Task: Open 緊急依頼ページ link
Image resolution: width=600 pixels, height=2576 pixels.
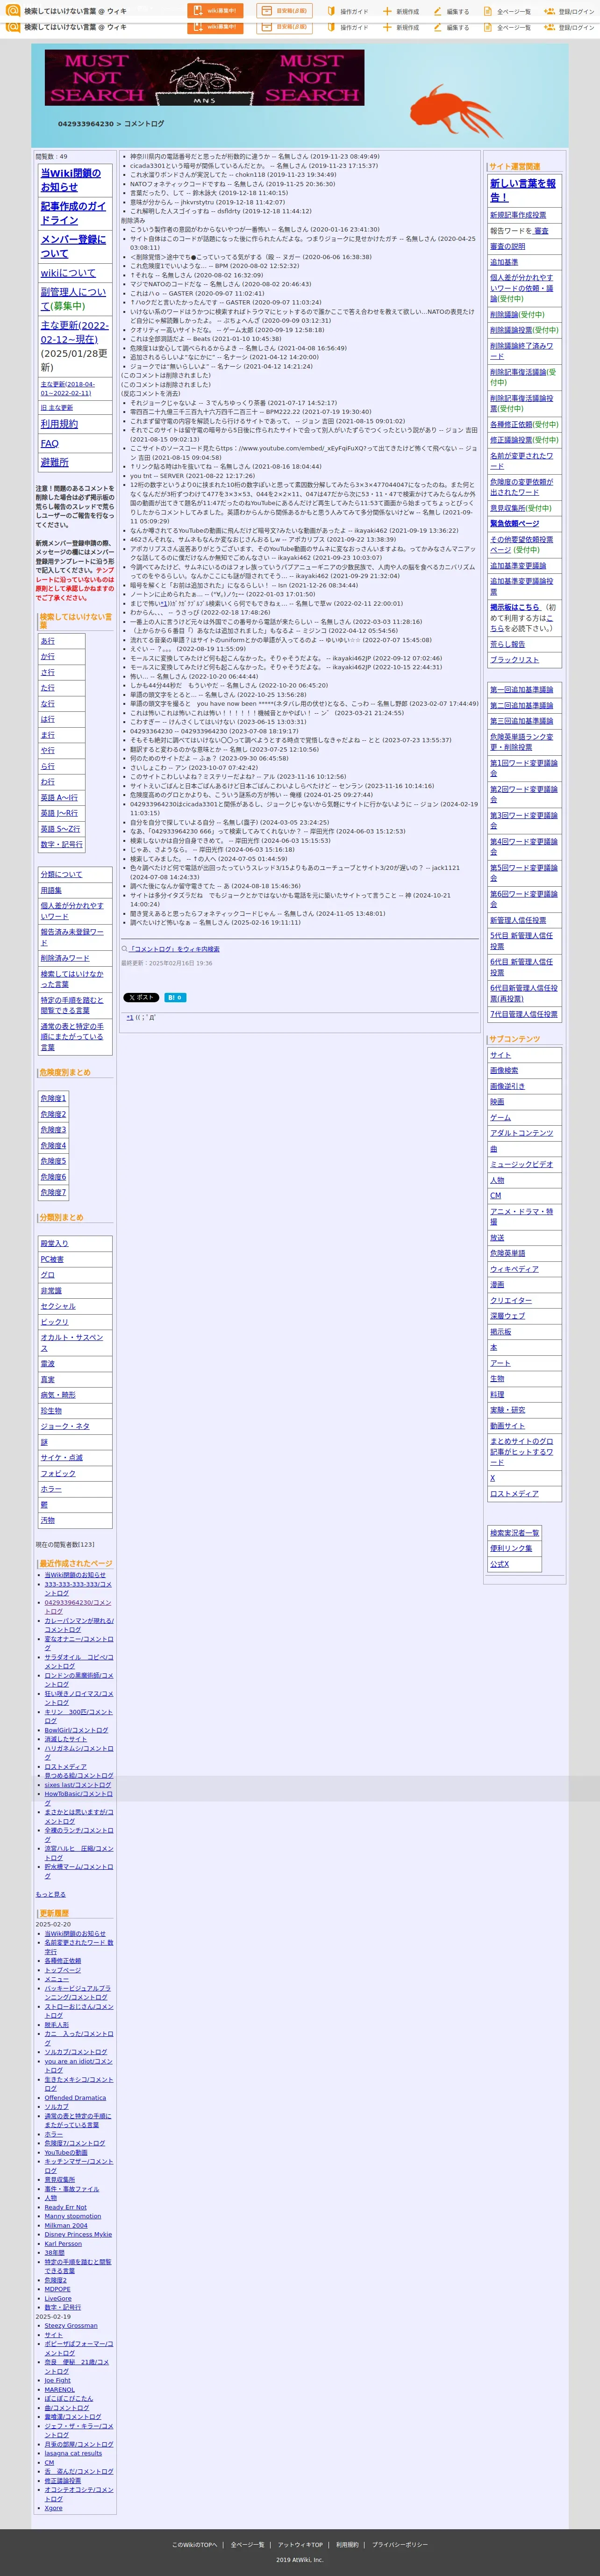Action: click(x=514, y=523)
